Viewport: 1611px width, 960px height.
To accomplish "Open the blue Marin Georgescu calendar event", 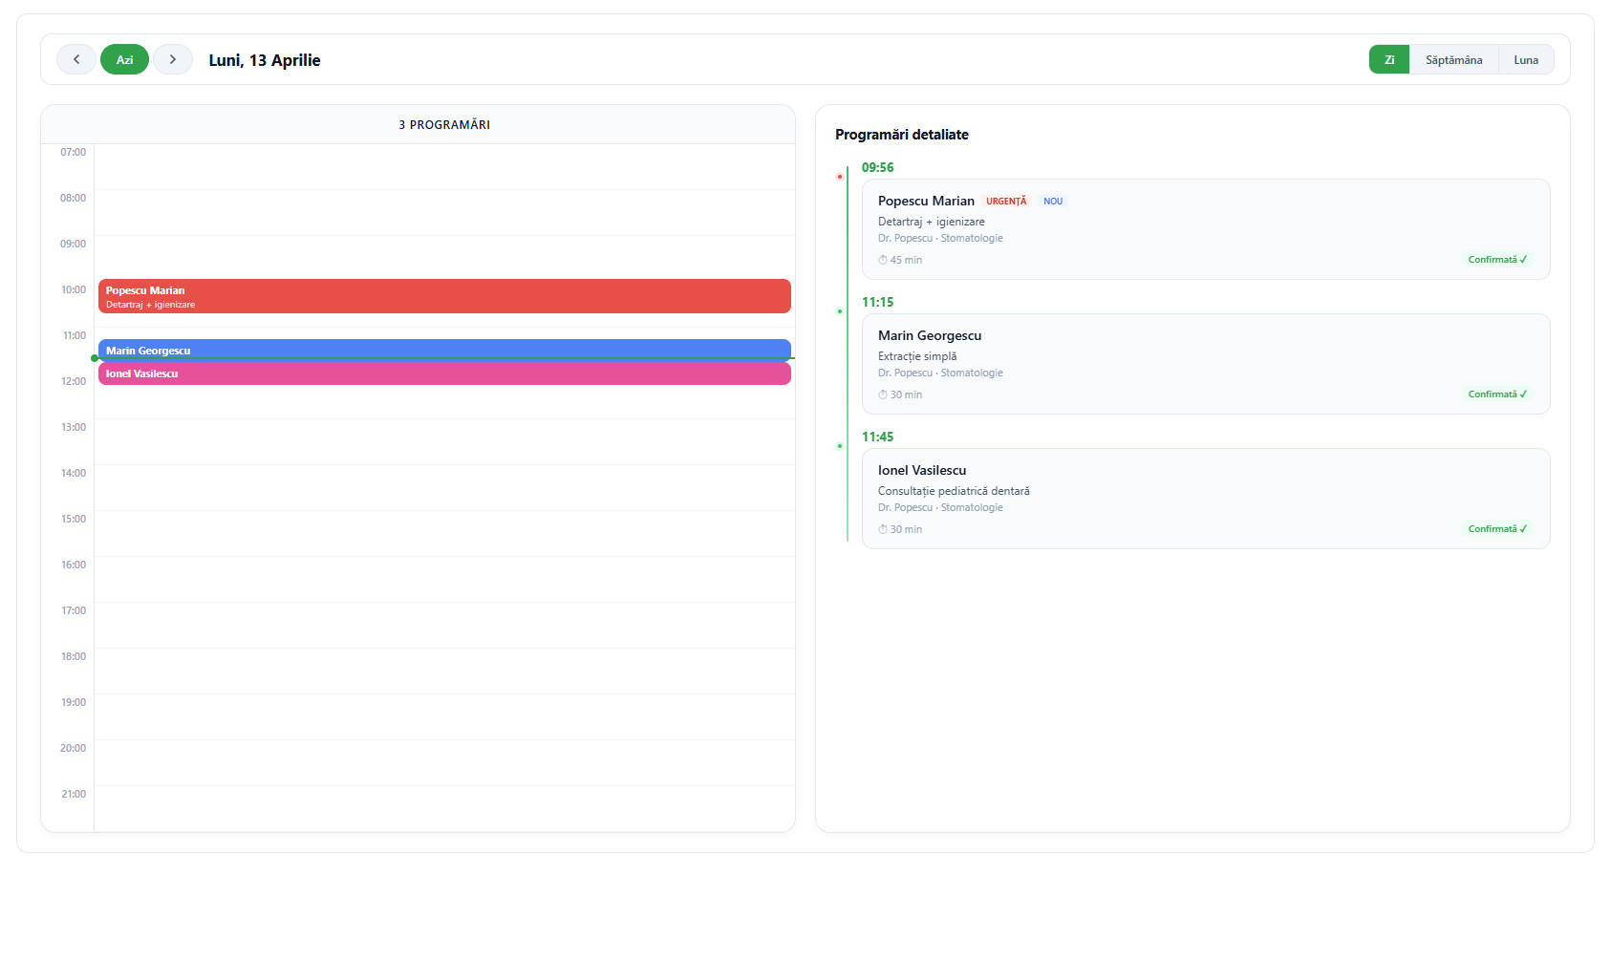I will tap(444, 349).
